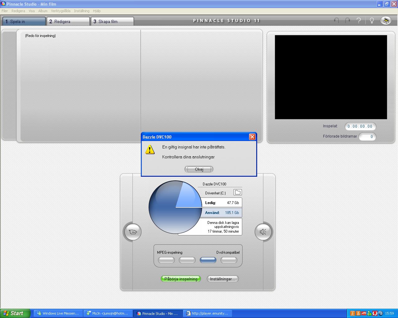This screenshot has height=318, width=398.
Task: Open the Visa menu
Action: coord(32,11)
